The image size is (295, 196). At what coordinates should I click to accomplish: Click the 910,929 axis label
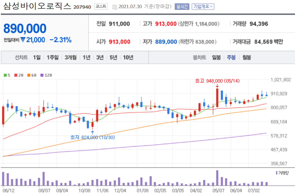(279, 94)
